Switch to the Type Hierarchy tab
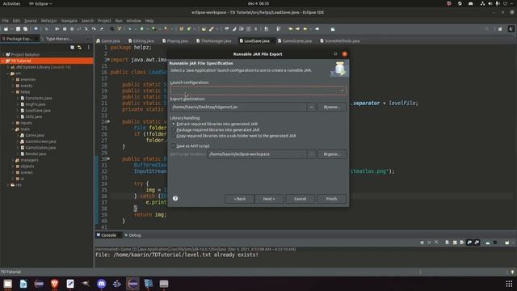 click(x=57, y=39)
